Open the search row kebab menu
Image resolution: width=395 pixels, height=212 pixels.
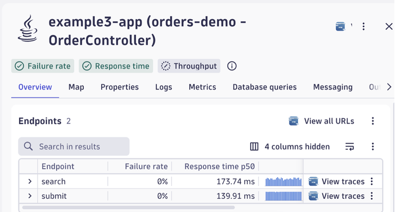(x=372, y=181)
